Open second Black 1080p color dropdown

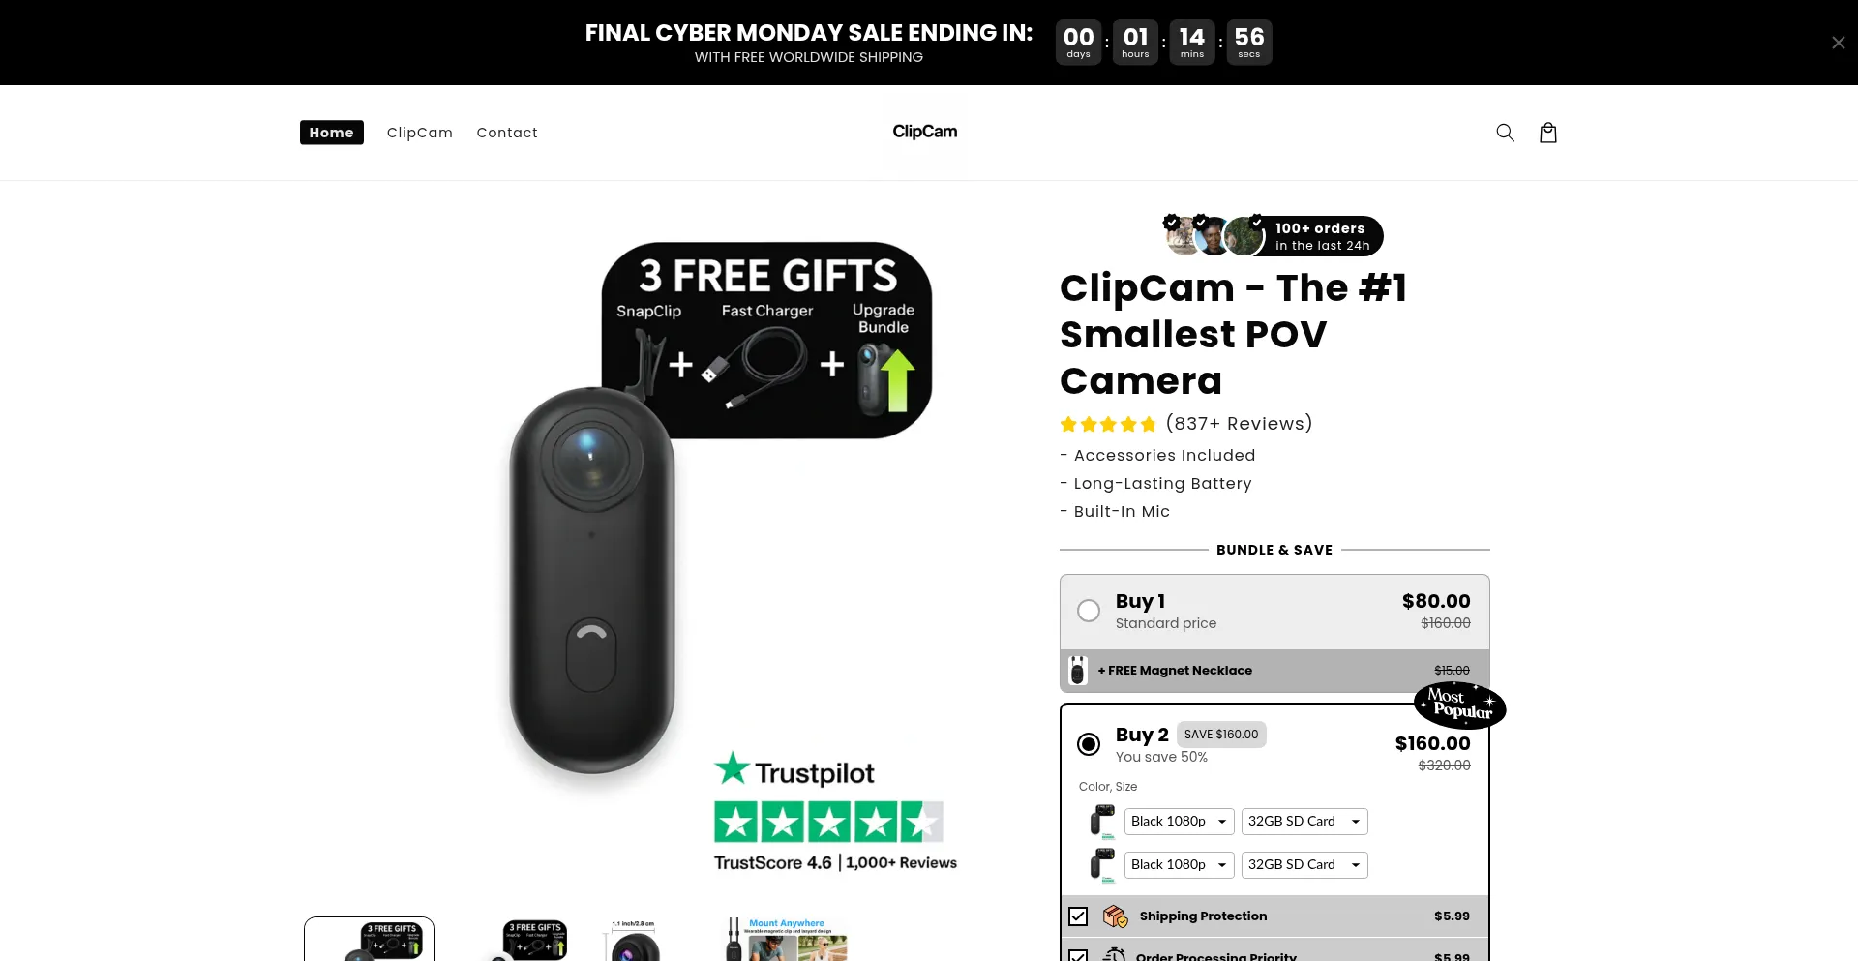(1179, 865)
